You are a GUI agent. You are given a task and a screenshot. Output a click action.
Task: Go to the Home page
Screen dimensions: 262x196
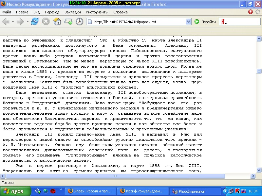click(57, 22)
